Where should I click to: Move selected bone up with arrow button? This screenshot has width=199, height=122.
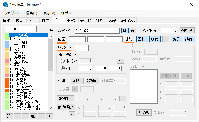(17, 116)
